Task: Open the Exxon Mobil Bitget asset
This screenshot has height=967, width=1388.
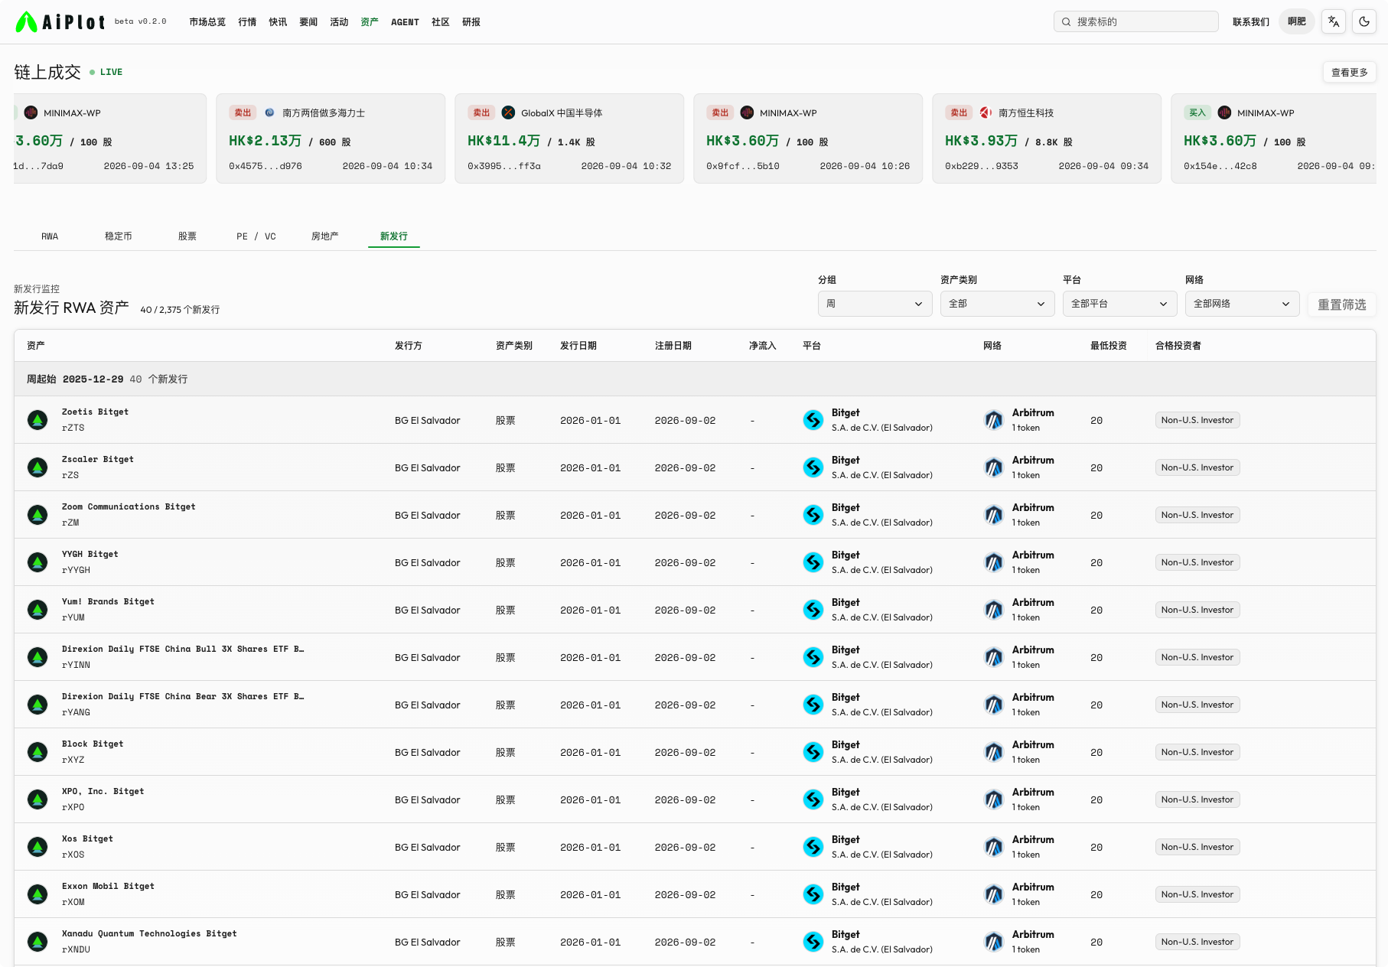Action: 108,887
